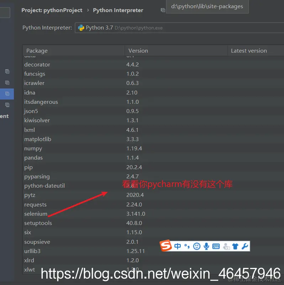The image size is (284, 285).
Task: Open the emoji smiley panel on the Sogou toolbar
Action: [x=196, y=246]
